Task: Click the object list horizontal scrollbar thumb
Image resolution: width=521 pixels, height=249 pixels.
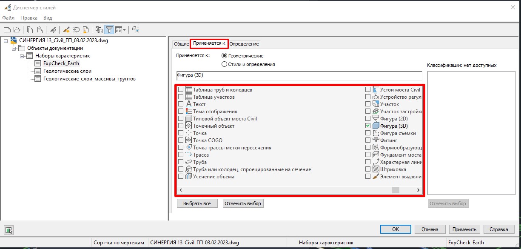Action: [395, 190]
